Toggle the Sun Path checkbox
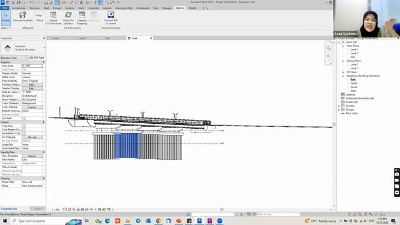Screen dimensions: 400x225 click(24, 119)
